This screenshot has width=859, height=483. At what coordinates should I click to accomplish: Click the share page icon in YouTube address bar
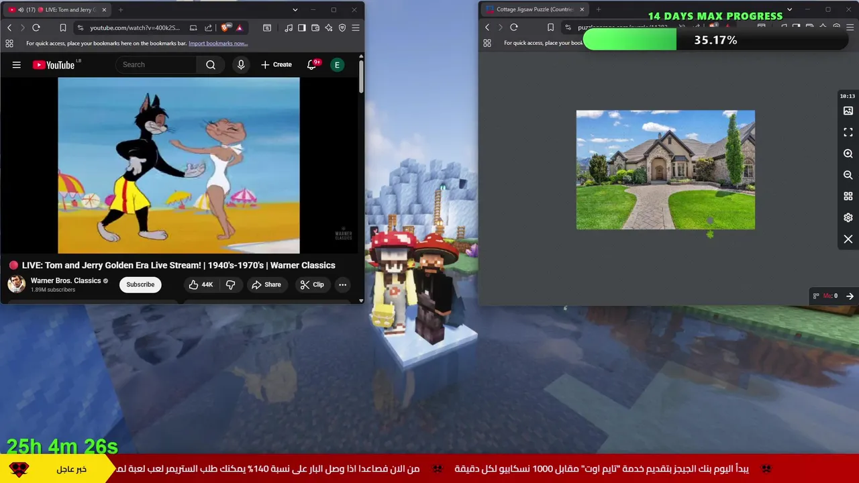[x=208, y=28]
